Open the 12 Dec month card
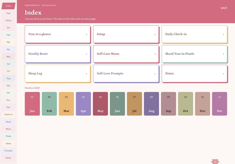The image size is (235, 164). 220,104
